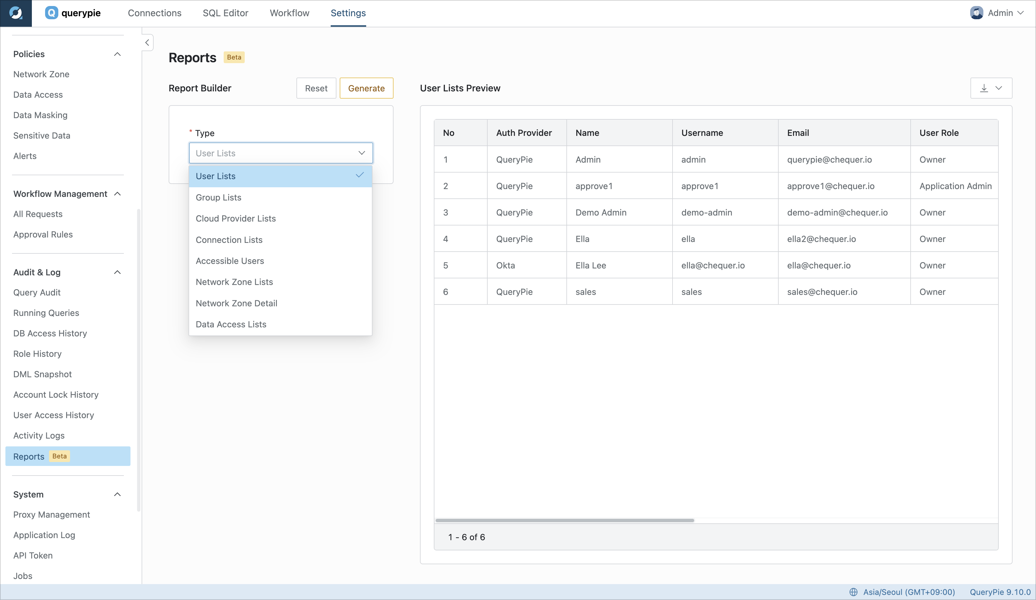Select Accessible Users option
This screenshot has height=600, width=1036.
280,261
